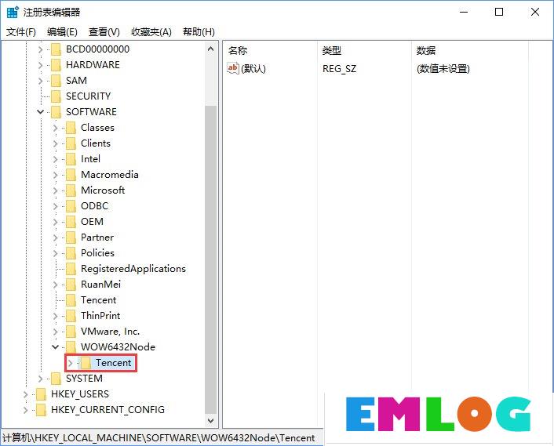The image size is (554, 446).
Task: Click the RuanMei folder icon
Action: (71, 284)
